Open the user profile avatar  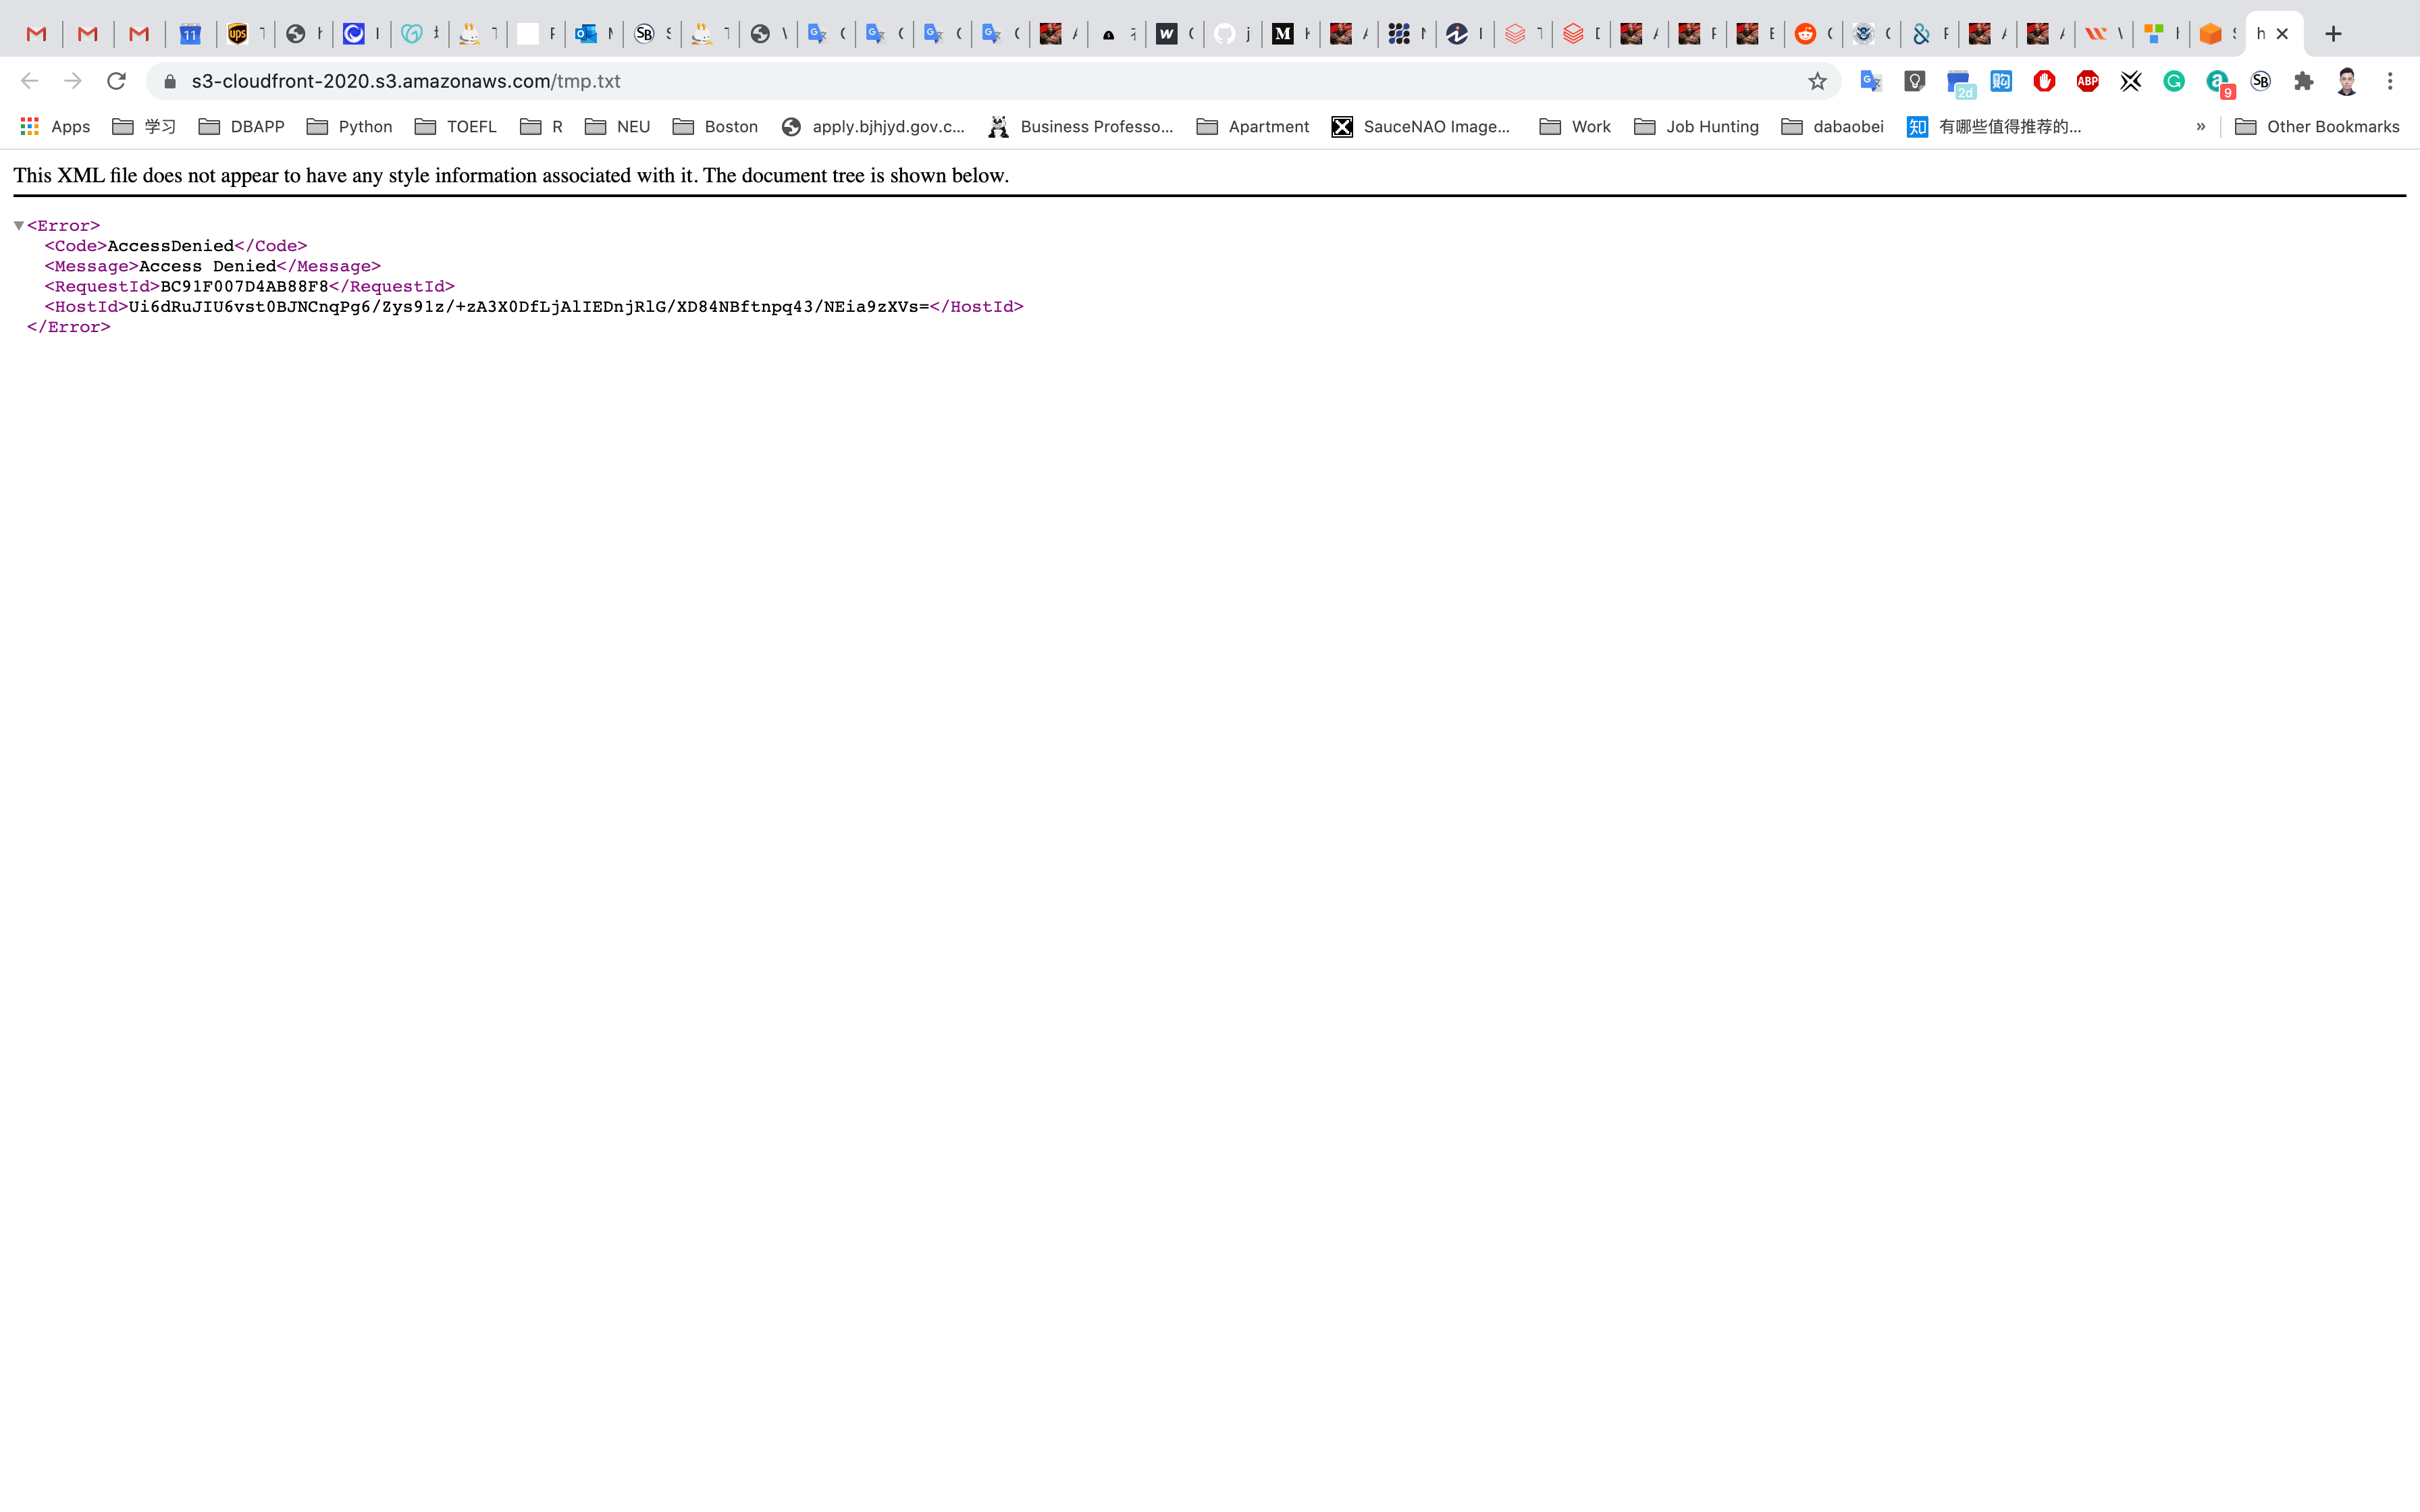tap(2347, 81)
